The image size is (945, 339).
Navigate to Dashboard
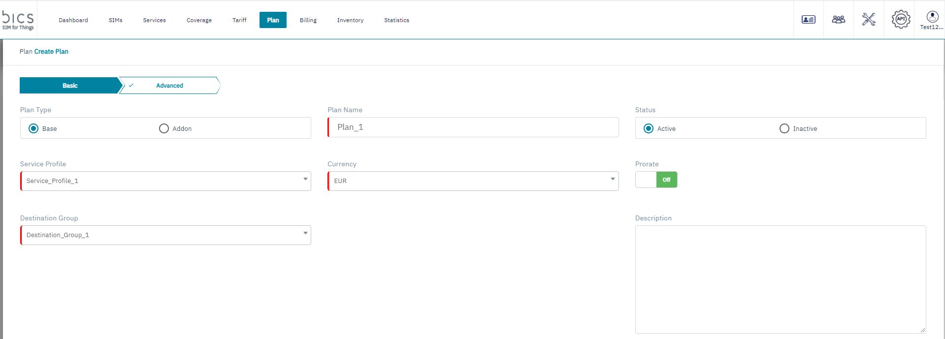click(73, 20)
